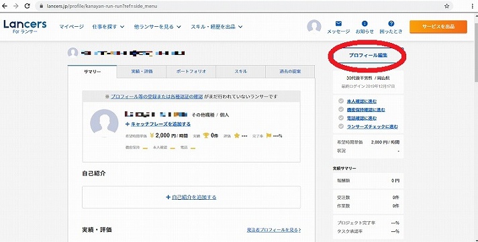The width and height of the screenshot is (478, 242).
Task: Open 困ったとき help icon
Action: [391, 23]
